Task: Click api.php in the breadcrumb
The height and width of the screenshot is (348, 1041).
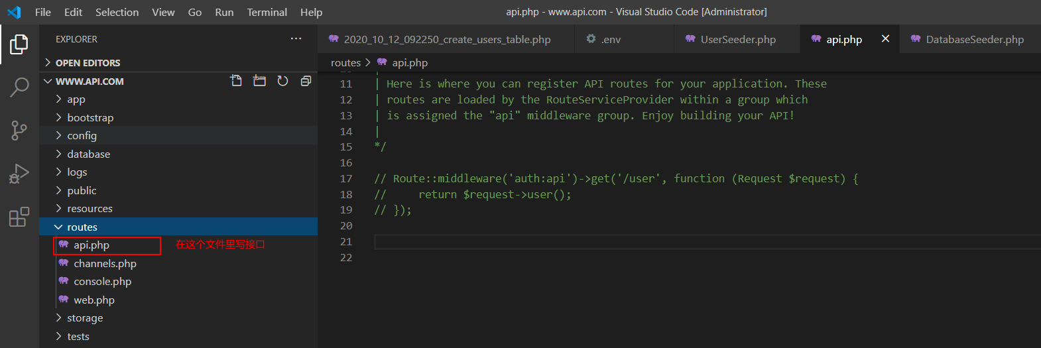Action: click(409, 62)
